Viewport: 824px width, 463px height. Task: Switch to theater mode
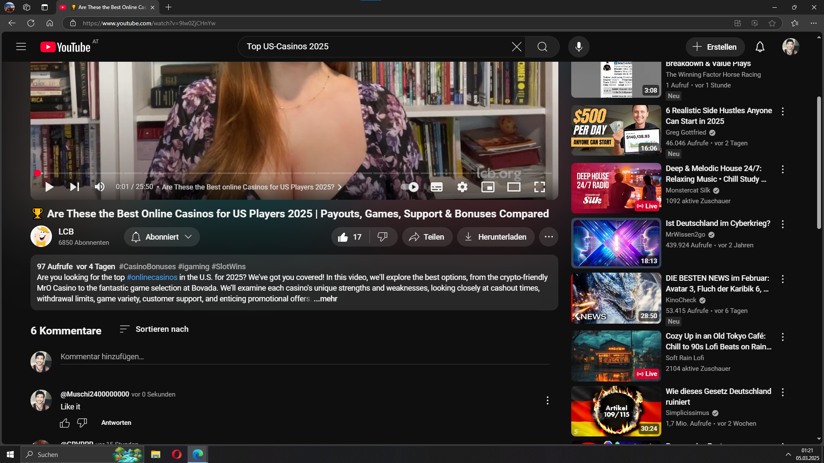click(x=514, y=187)
